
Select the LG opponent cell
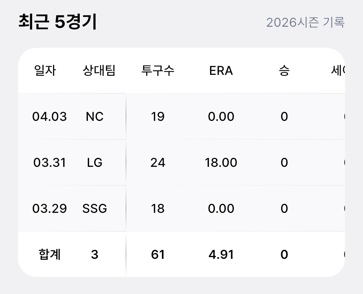[x=95, y=163]
